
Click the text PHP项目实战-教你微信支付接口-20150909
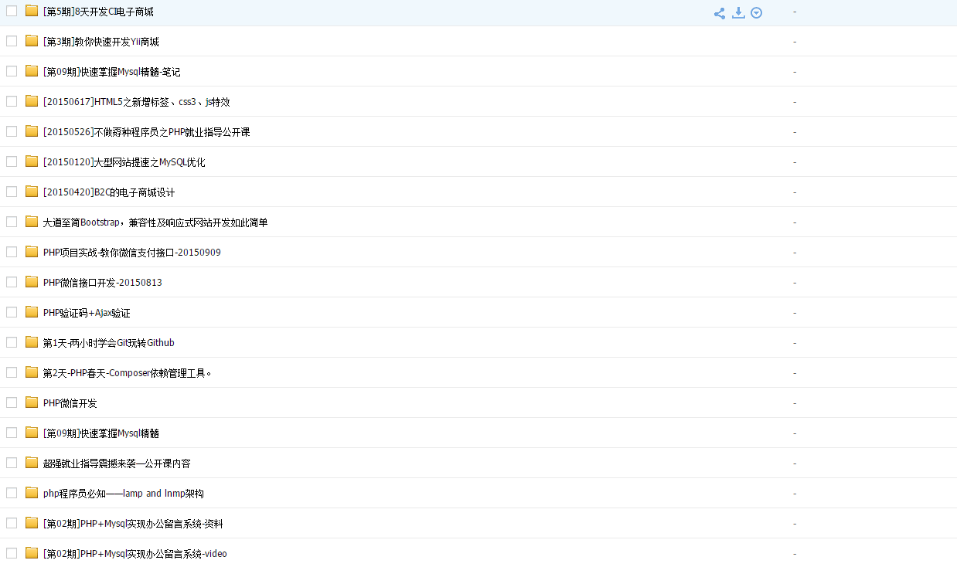point(131,253)
